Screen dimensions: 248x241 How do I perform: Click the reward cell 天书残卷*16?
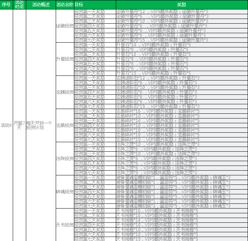[182, 211]
